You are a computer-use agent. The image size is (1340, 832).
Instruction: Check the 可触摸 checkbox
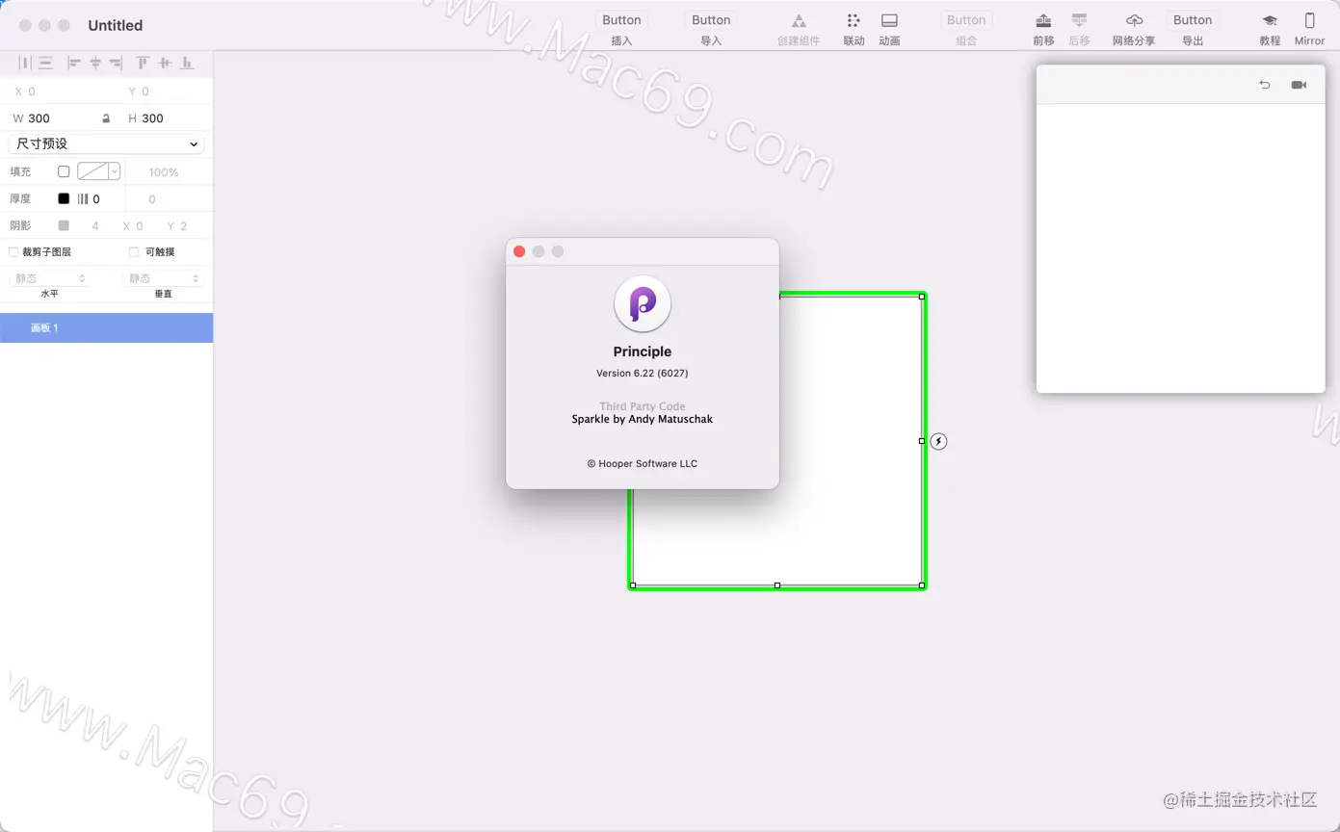tap(134, 251)
